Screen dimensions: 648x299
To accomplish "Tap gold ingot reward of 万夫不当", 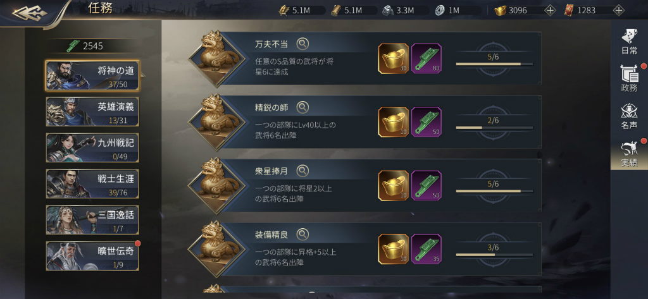I will pos(394,59).
